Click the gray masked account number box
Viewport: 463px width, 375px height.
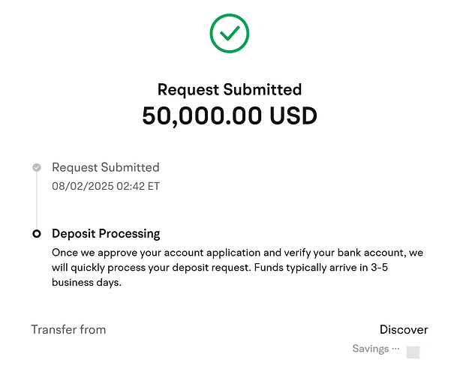[413, 352]
